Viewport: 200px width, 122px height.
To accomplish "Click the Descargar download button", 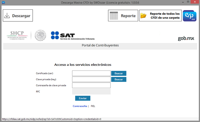I will (x=18, y=16).
